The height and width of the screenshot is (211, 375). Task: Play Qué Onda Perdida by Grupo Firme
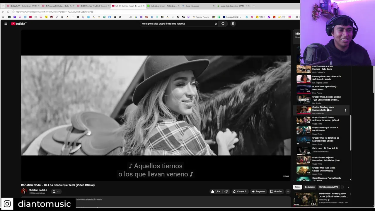point(322,100)
